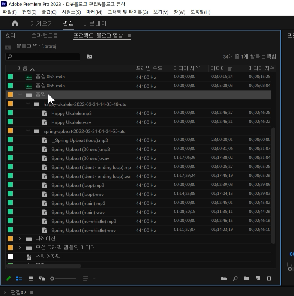The image size is (294, 296).
Task: Click label color swatch of 음악 bin
Action: coord(10,95)
